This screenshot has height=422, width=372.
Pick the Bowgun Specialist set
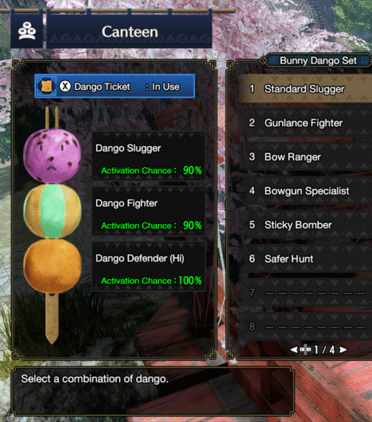[306, 191]
